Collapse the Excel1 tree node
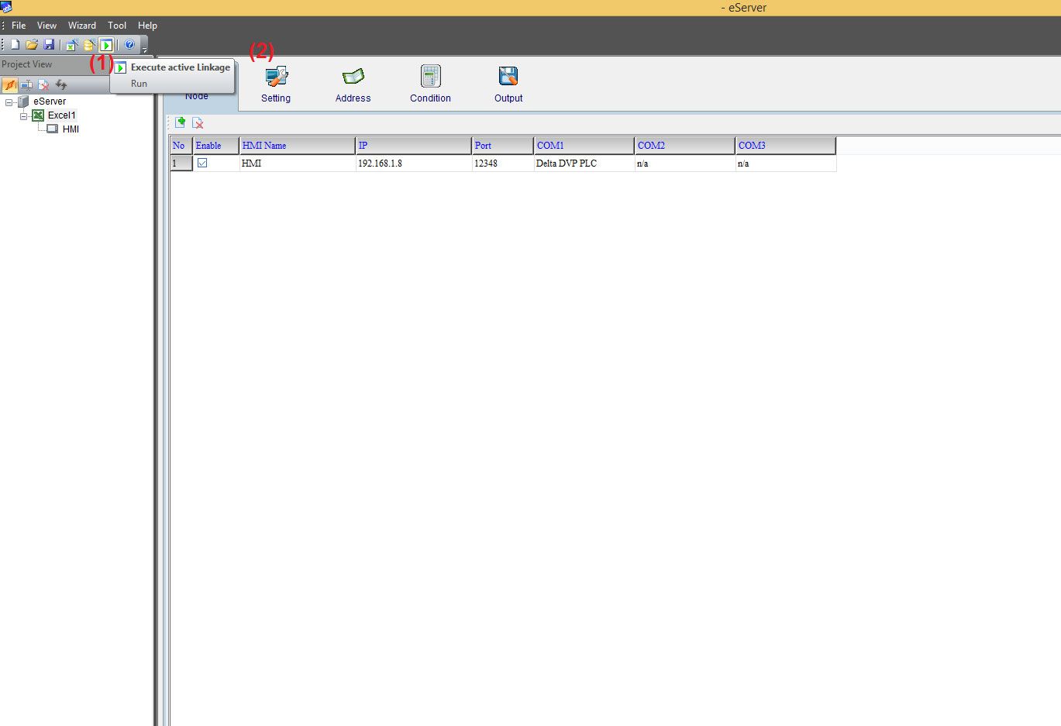 pyautogui.click(x=23, y=116)
